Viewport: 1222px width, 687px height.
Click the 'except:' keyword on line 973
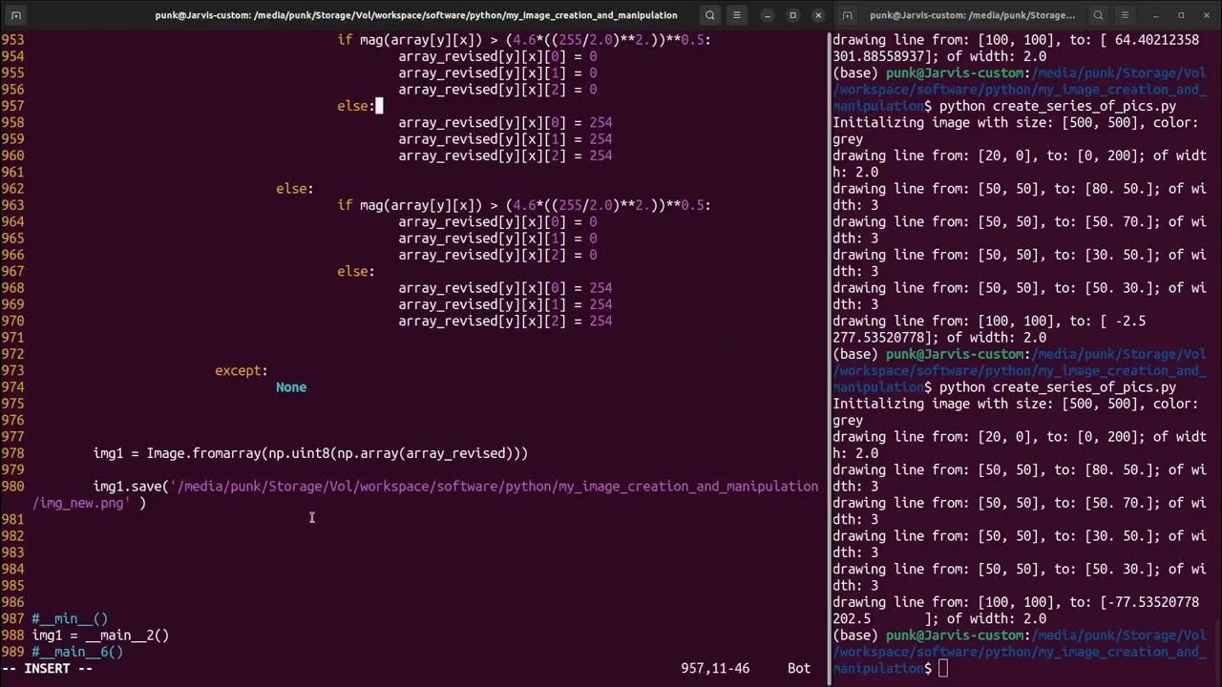(242, 370)
